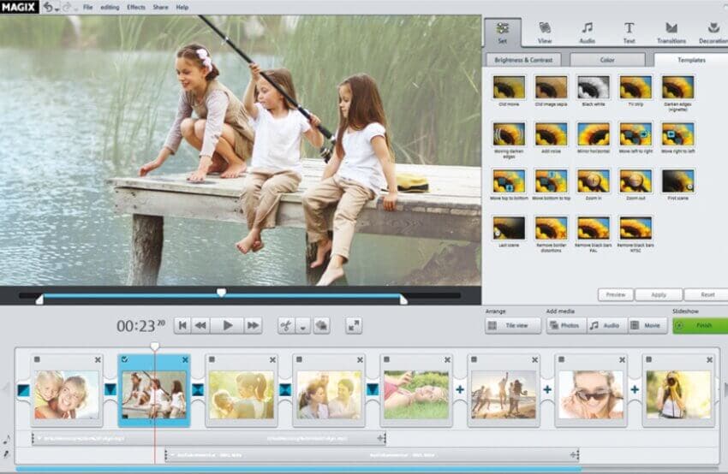This screenshot has height=474, width=728.
Task: Add media via Photos button
Action: [565, 326]
